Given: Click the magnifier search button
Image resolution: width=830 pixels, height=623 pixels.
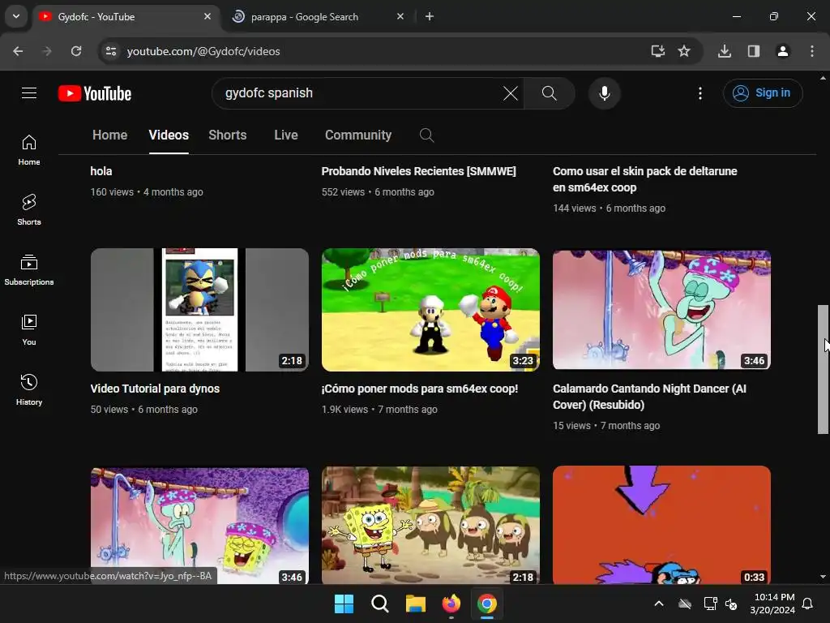Looking at the screenshot, I should pyautogui.click(x=549, y=93).
